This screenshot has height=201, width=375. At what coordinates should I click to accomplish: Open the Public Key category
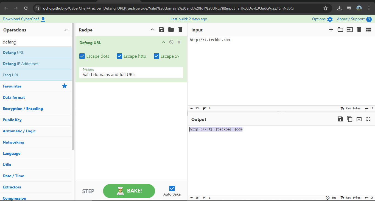pyautogui.click(x=36, y=120)
